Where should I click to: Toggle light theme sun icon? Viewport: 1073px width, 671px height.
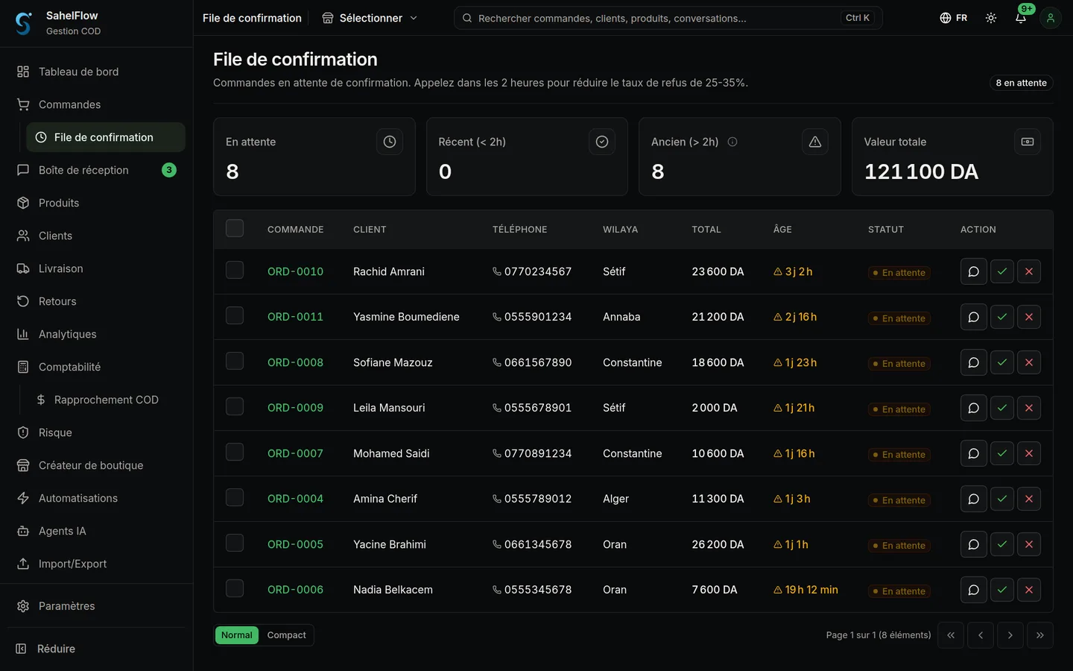pyautogui.click(x=991, y=18)
